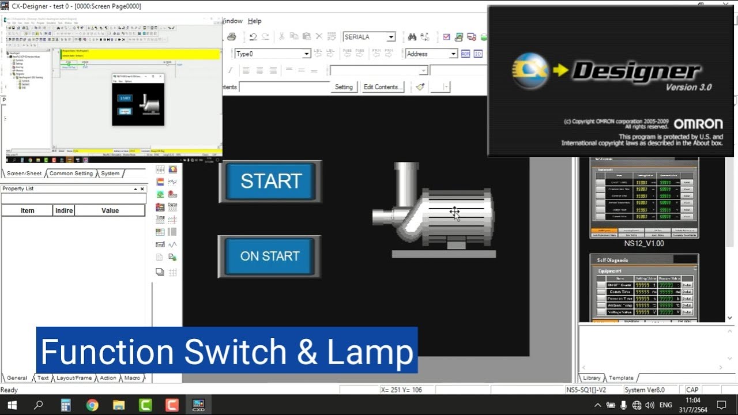
Task: Open the SERIALA host dropdown
Action: [391, 37]
